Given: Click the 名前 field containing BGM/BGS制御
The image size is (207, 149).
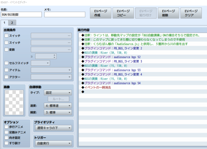Looking at the screenshot, I should 21,15.
